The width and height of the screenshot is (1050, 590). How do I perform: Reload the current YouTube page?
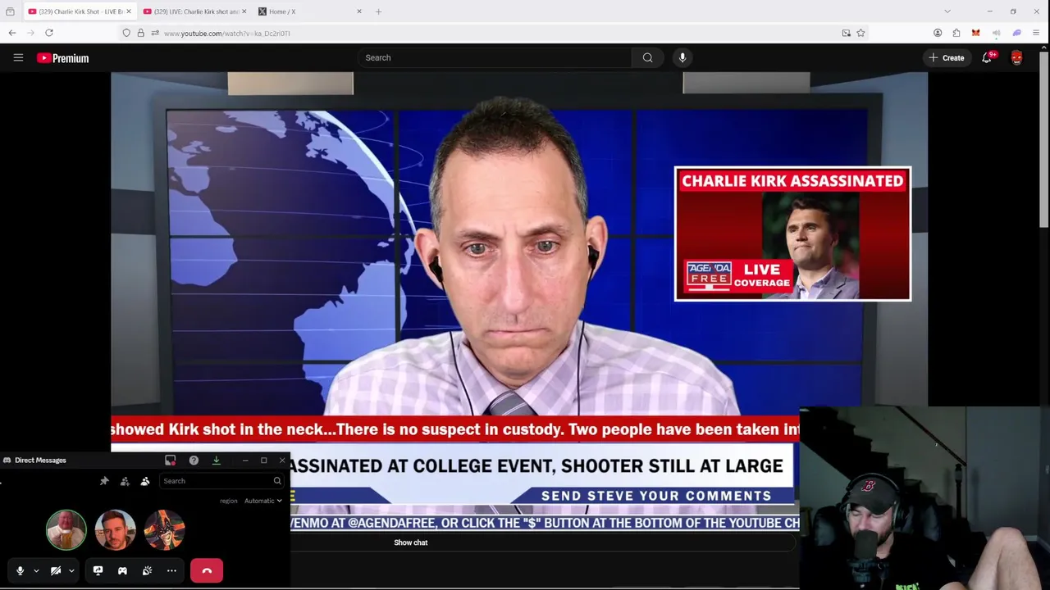[49, 33]
